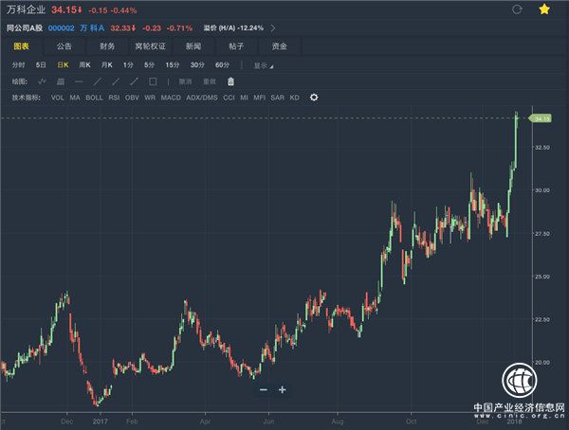Image resolution: width=569 pixels, height=430 pixels.
Task: Expand the 显示 dropdown
Action: 263,65
